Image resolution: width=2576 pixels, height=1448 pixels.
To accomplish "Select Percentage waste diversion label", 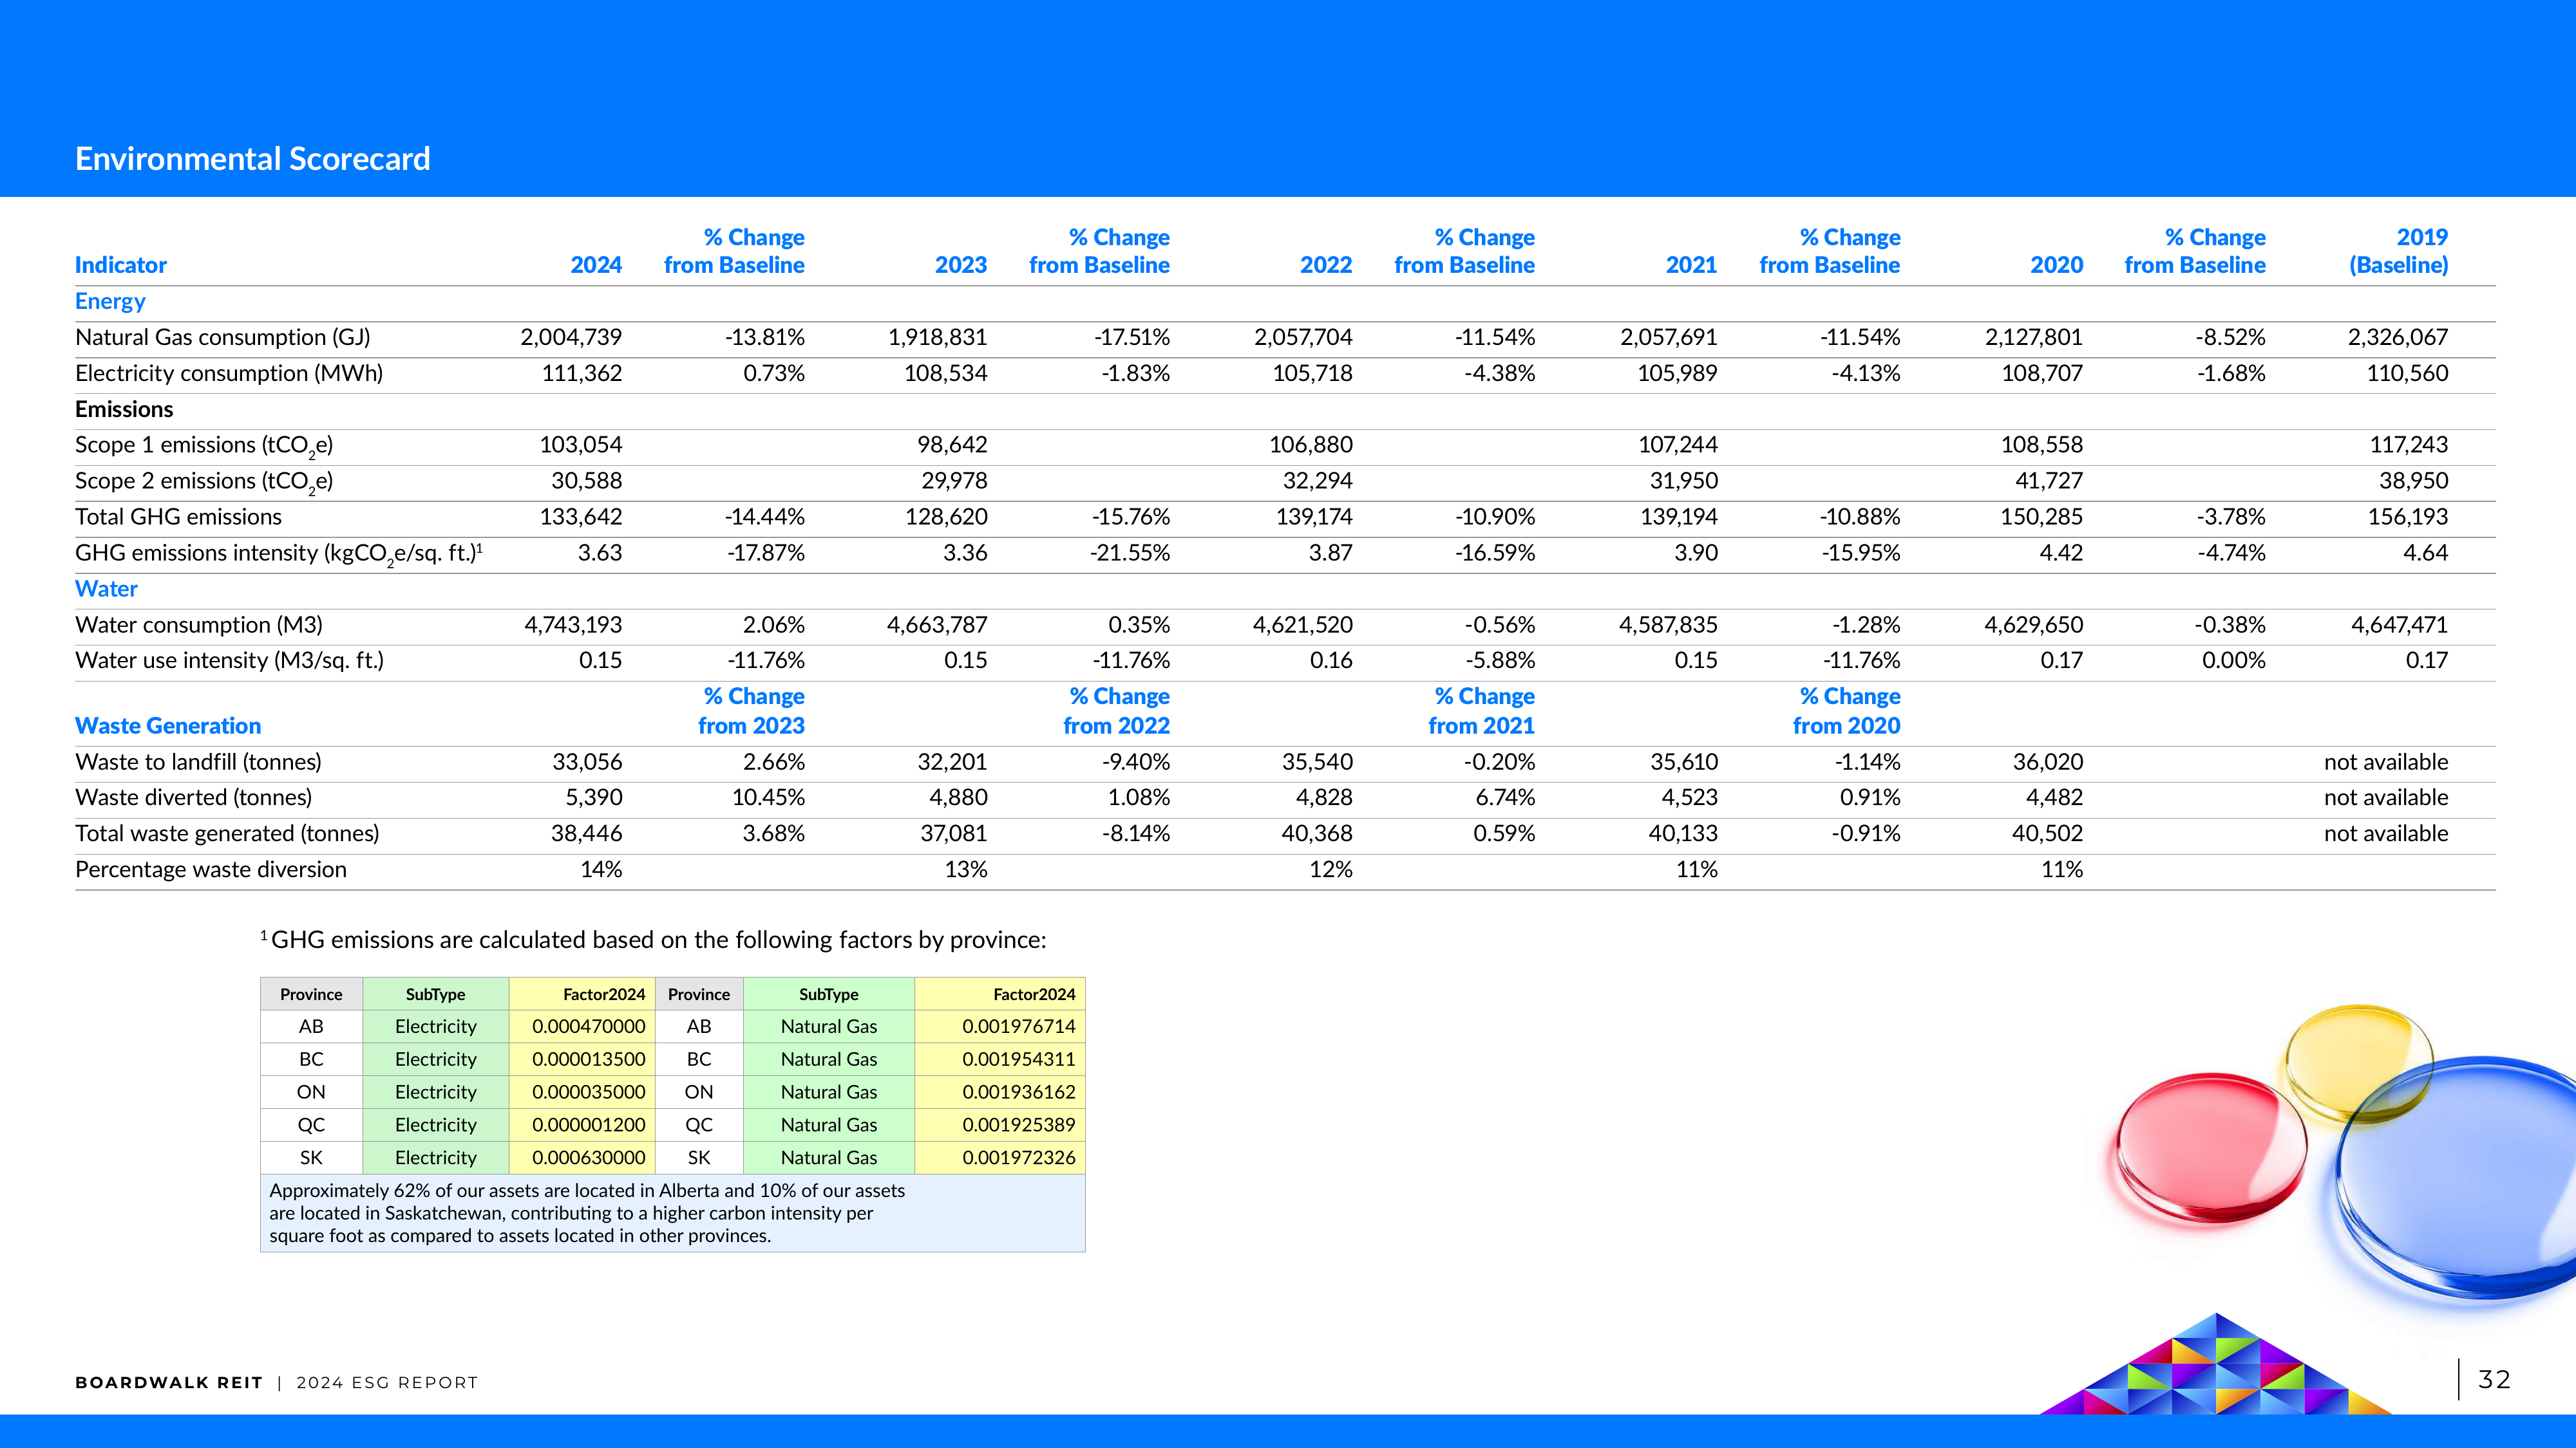I will point(211,869).
